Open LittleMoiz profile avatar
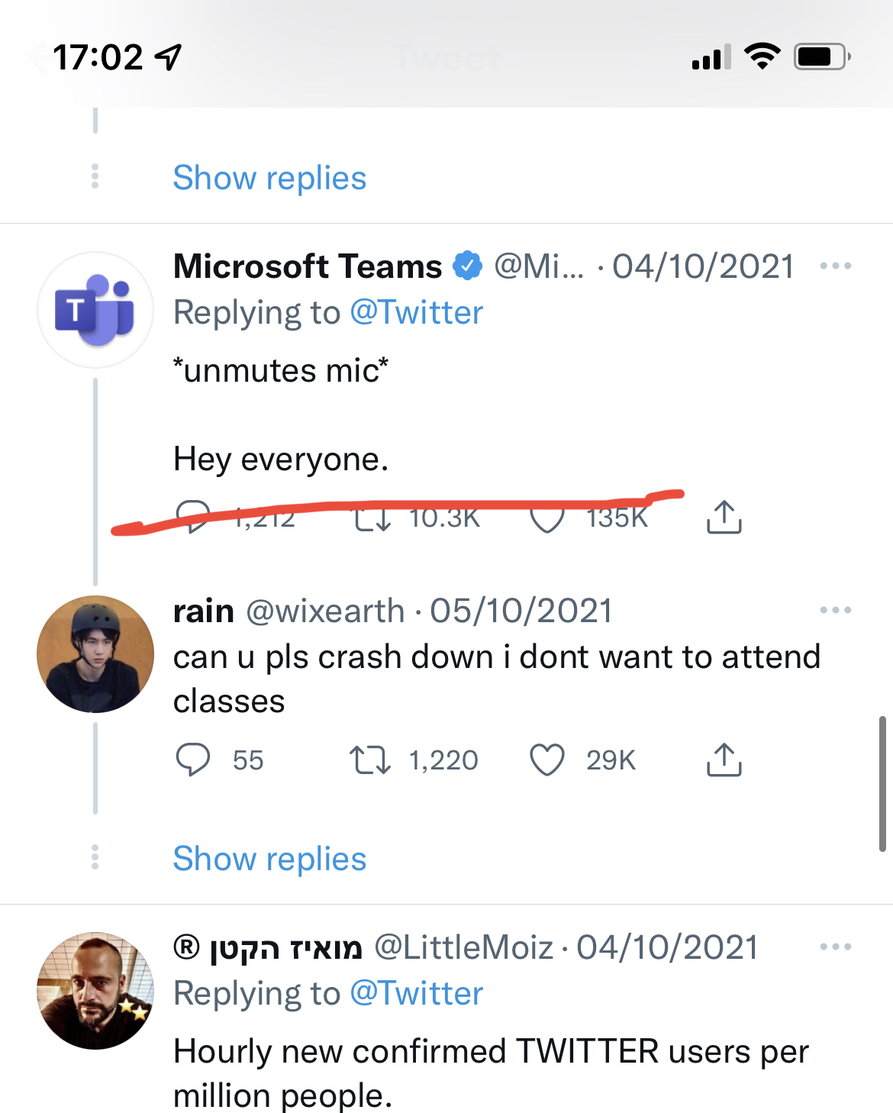893x1113 pixels. [x=95, y=991]
